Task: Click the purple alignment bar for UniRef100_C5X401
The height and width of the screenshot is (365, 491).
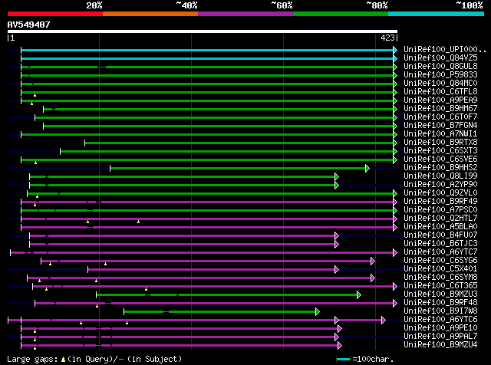Action: 212,269
